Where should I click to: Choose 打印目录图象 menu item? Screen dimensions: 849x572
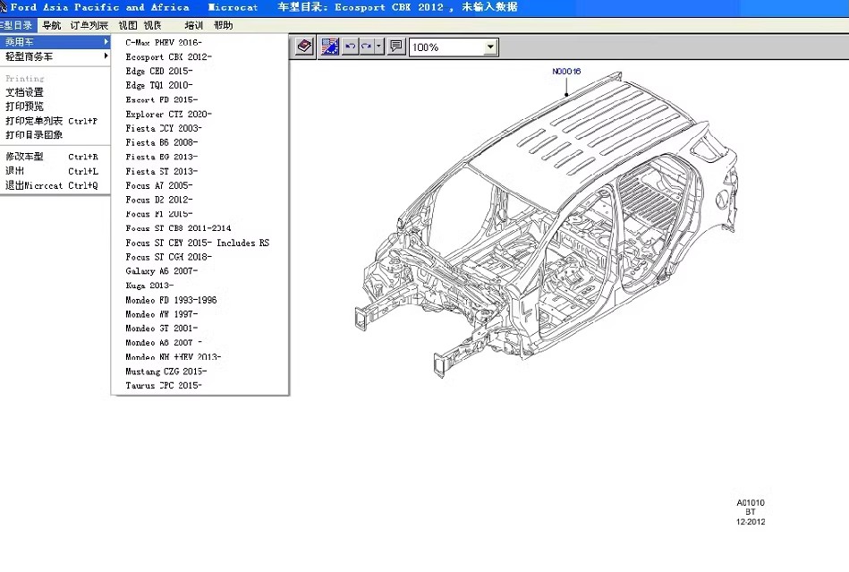[55, 134]
